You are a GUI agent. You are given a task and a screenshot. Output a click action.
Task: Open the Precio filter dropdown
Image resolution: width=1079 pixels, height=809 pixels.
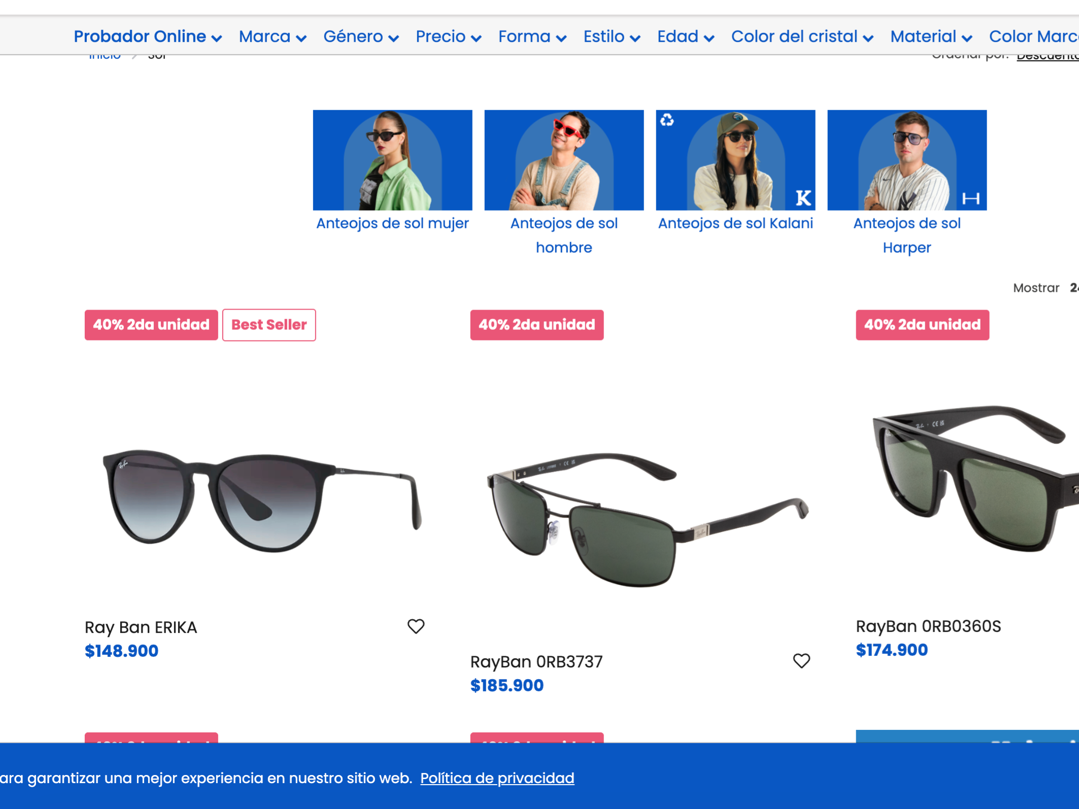pos(448,37)
